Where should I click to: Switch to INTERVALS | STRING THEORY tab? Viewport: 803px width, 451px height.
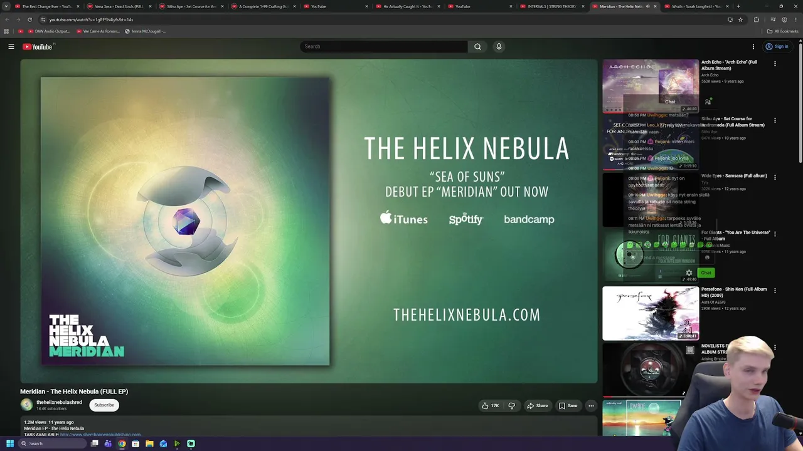tap(551, 6)
